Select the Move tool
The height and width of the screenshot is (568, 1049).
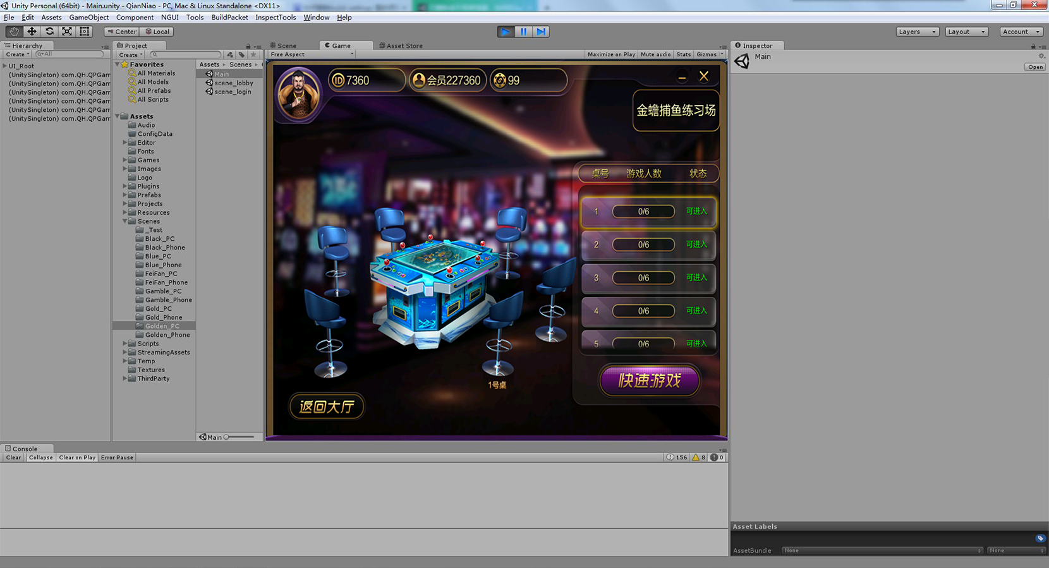pyautogui.click(x=32, y=32)
